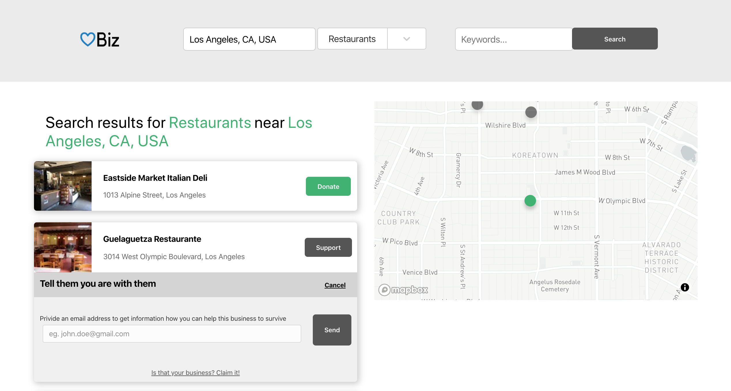
Task: Select the green map marker
Action: (x=530, y=201)
